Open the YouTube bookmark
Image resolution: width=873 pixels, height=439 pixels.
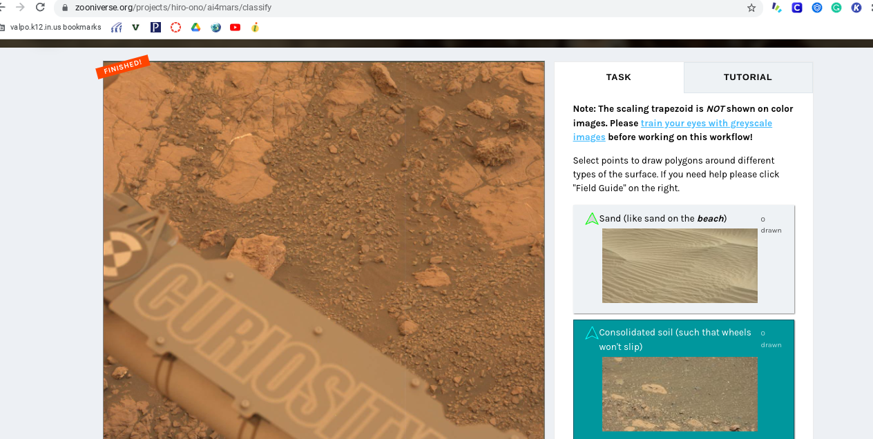tap(236, 28)
